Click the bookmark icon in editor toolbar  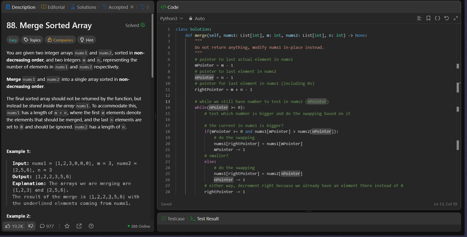pos(429,18)
